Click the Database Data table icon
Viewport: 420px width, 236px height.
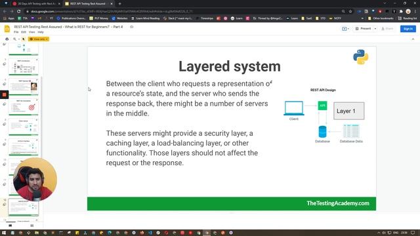(351, 131)
